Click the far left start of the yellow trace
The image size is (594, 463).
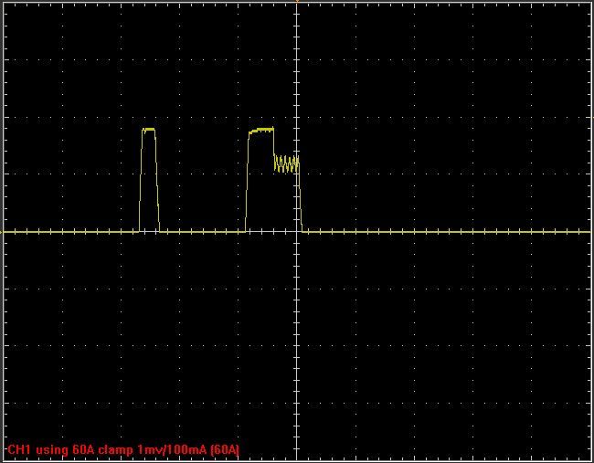tap(5, 232)
